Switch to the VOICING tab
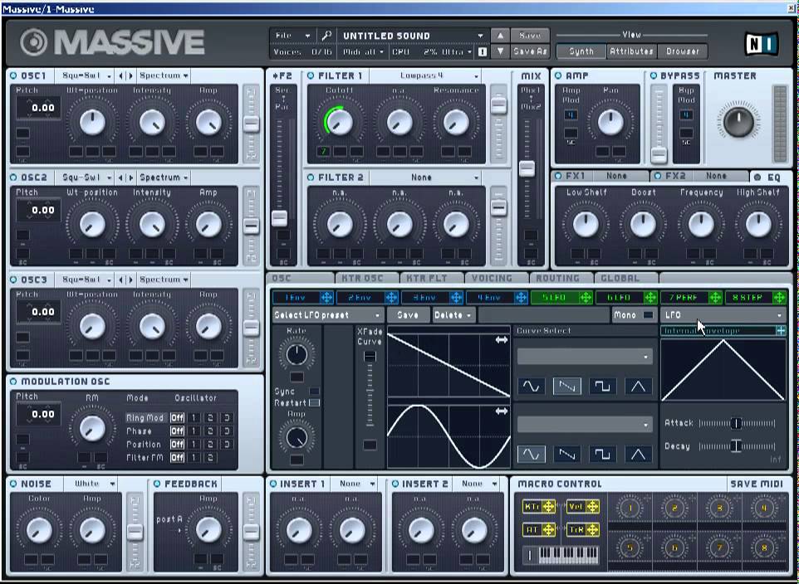Screen dimensions: 799x584 click(x=492, y=278)
